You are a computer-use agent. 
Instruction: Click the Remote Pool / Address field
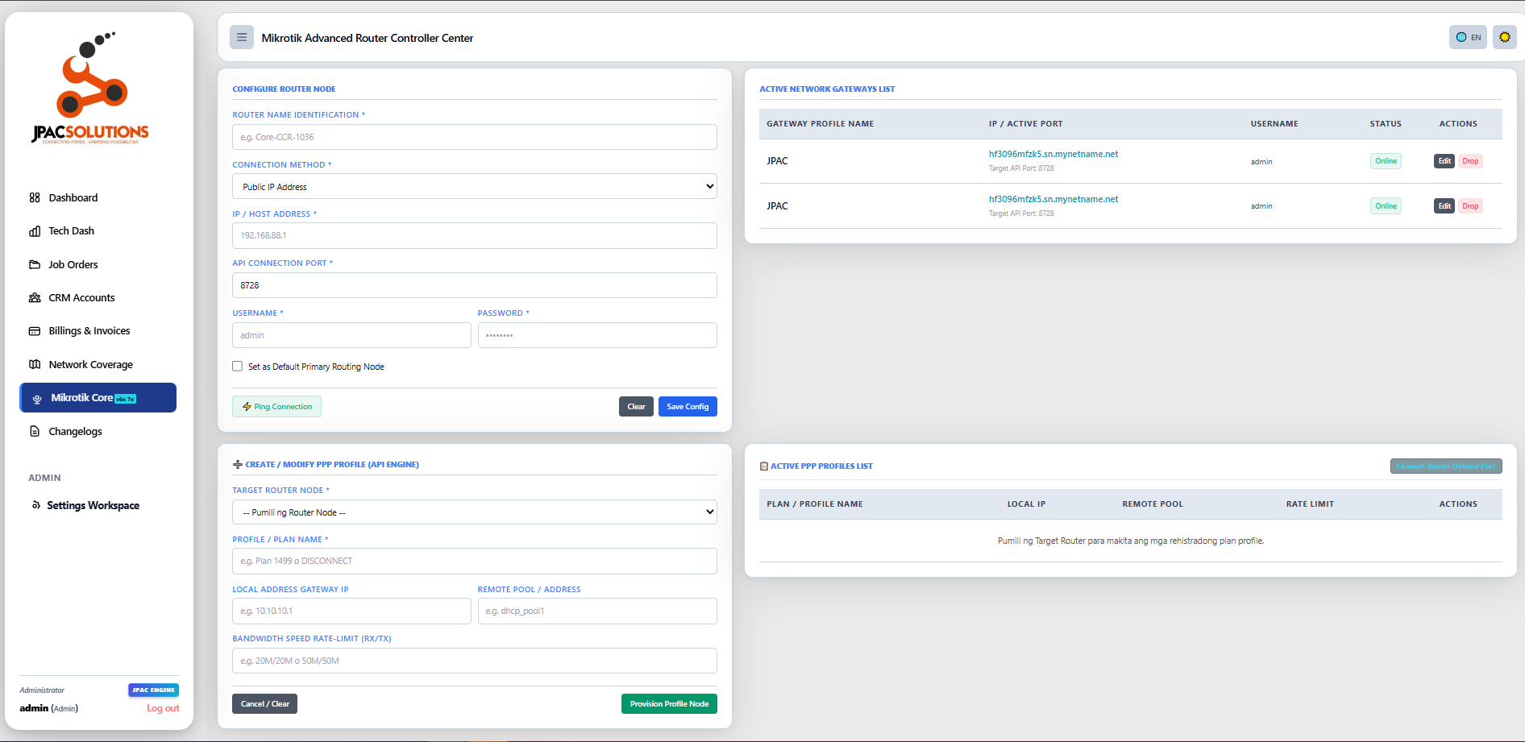[597, 611]
